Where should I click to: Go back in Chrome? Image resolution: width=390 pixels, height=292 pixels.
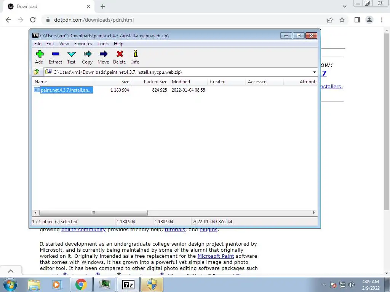coord(8,20)
